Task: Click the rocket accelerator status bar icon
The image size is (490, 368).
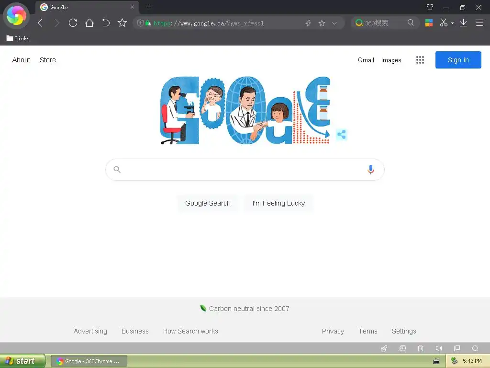Action: 384,348
